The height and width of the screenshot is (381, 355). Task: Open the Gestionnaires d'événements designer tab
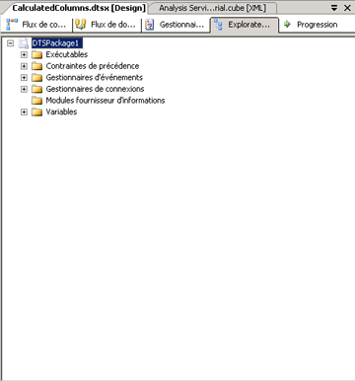176,25
